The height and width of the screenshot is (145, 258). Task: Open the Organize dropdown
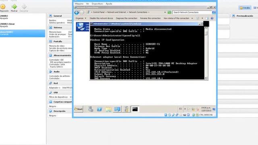coord(81,18)
